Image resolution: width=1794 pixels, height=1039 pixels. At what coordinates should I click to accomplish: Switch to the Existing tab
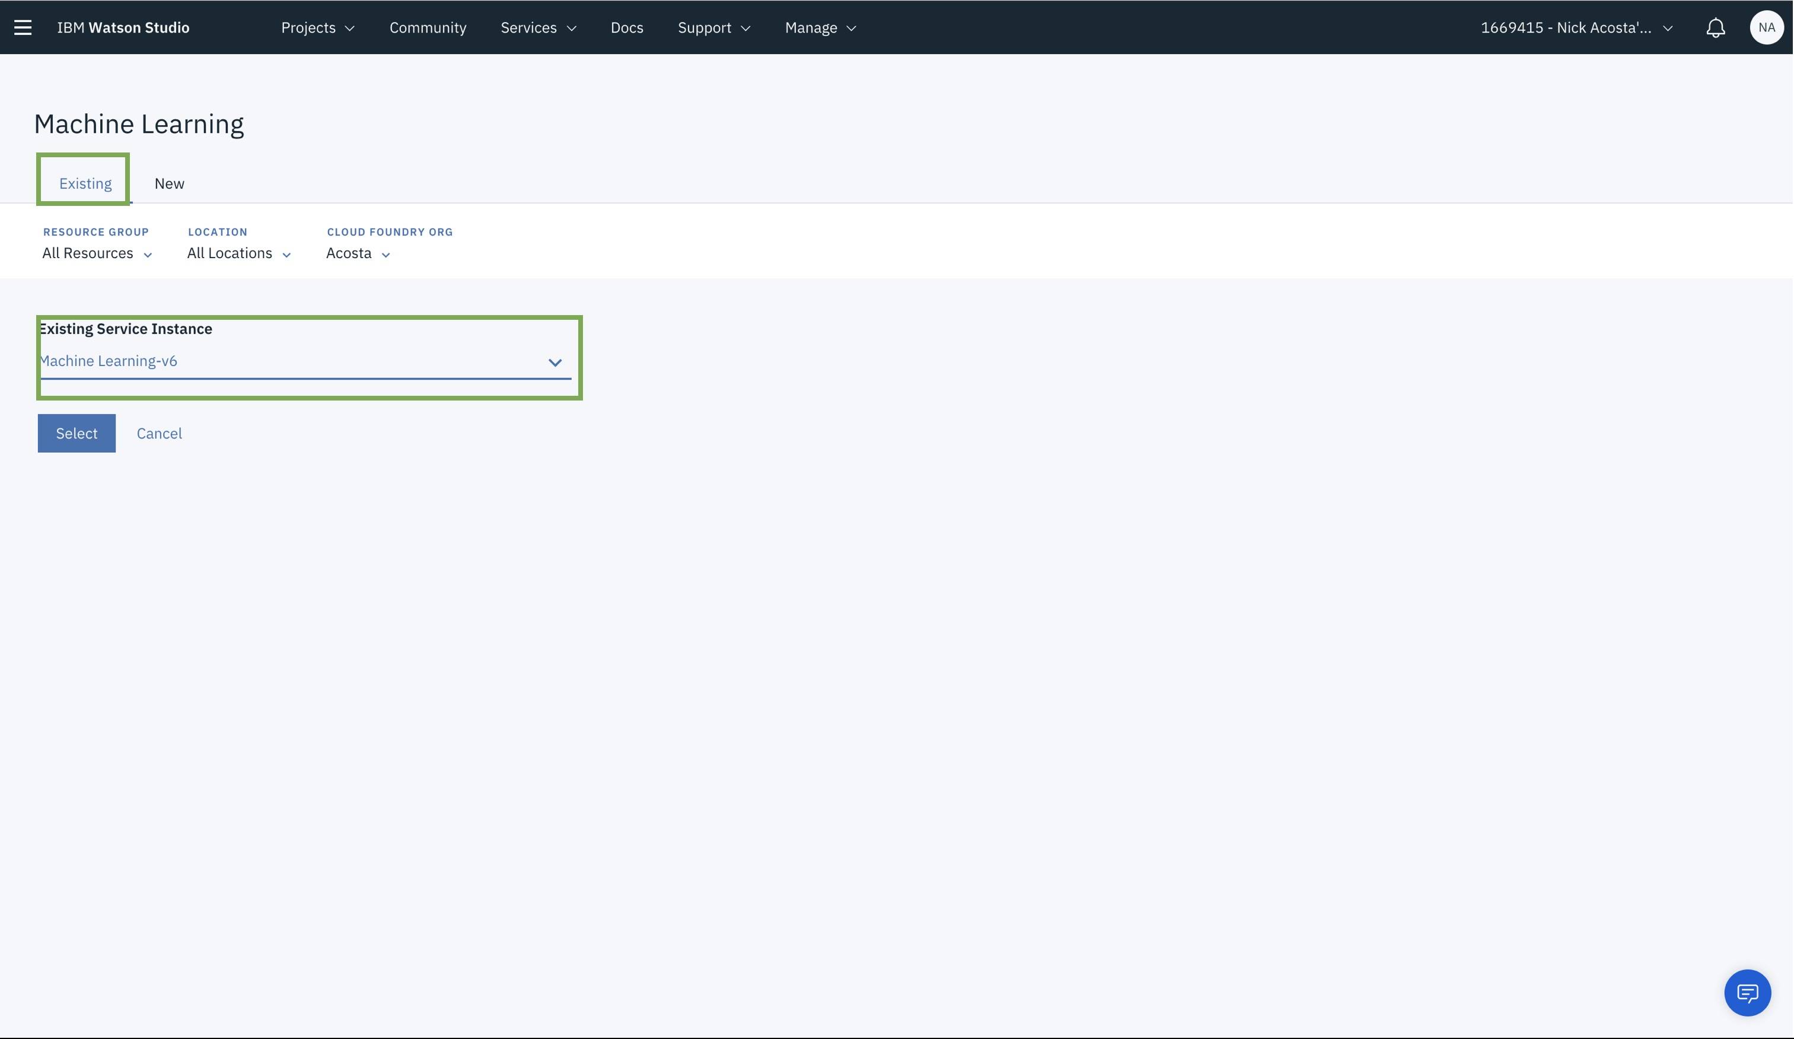[x=85, y=183]
